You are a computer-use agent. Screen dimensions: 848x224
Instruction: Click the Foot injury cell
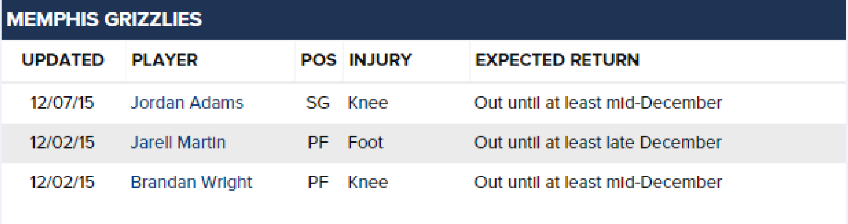pos(365,143)
